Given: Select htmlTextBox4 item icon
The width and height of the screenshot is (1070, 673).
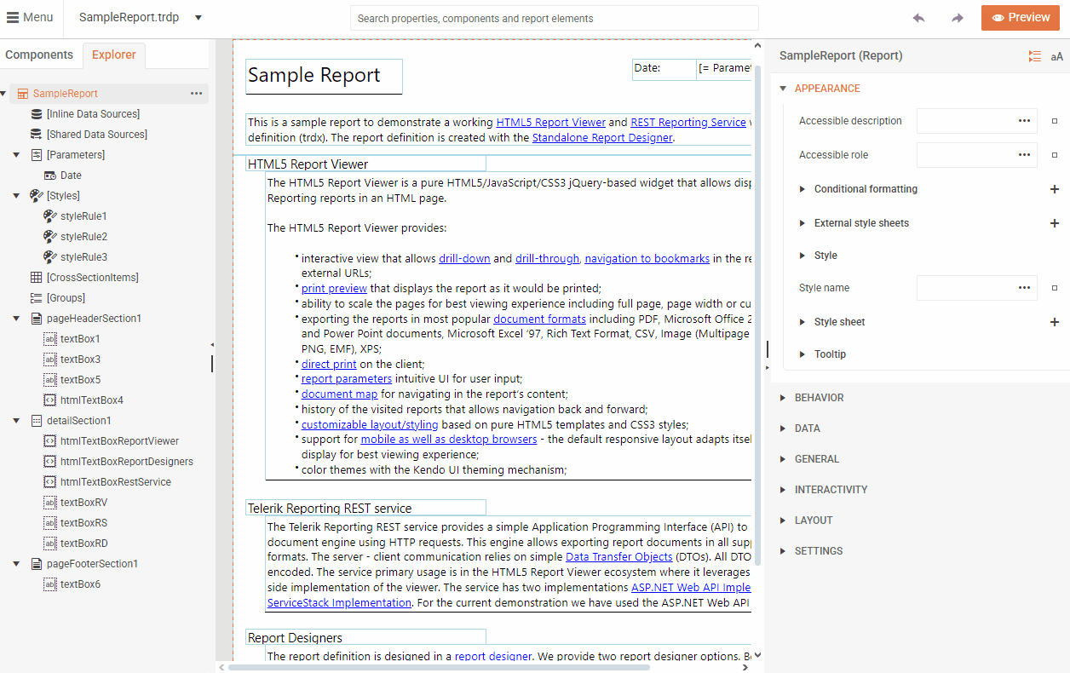Looking at the screenshot, I should click(50, 400).
